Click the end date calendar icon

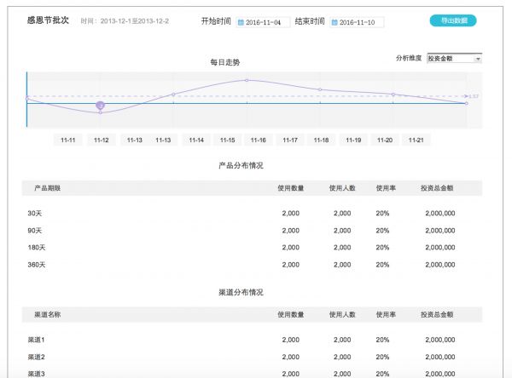click(335, 22)
